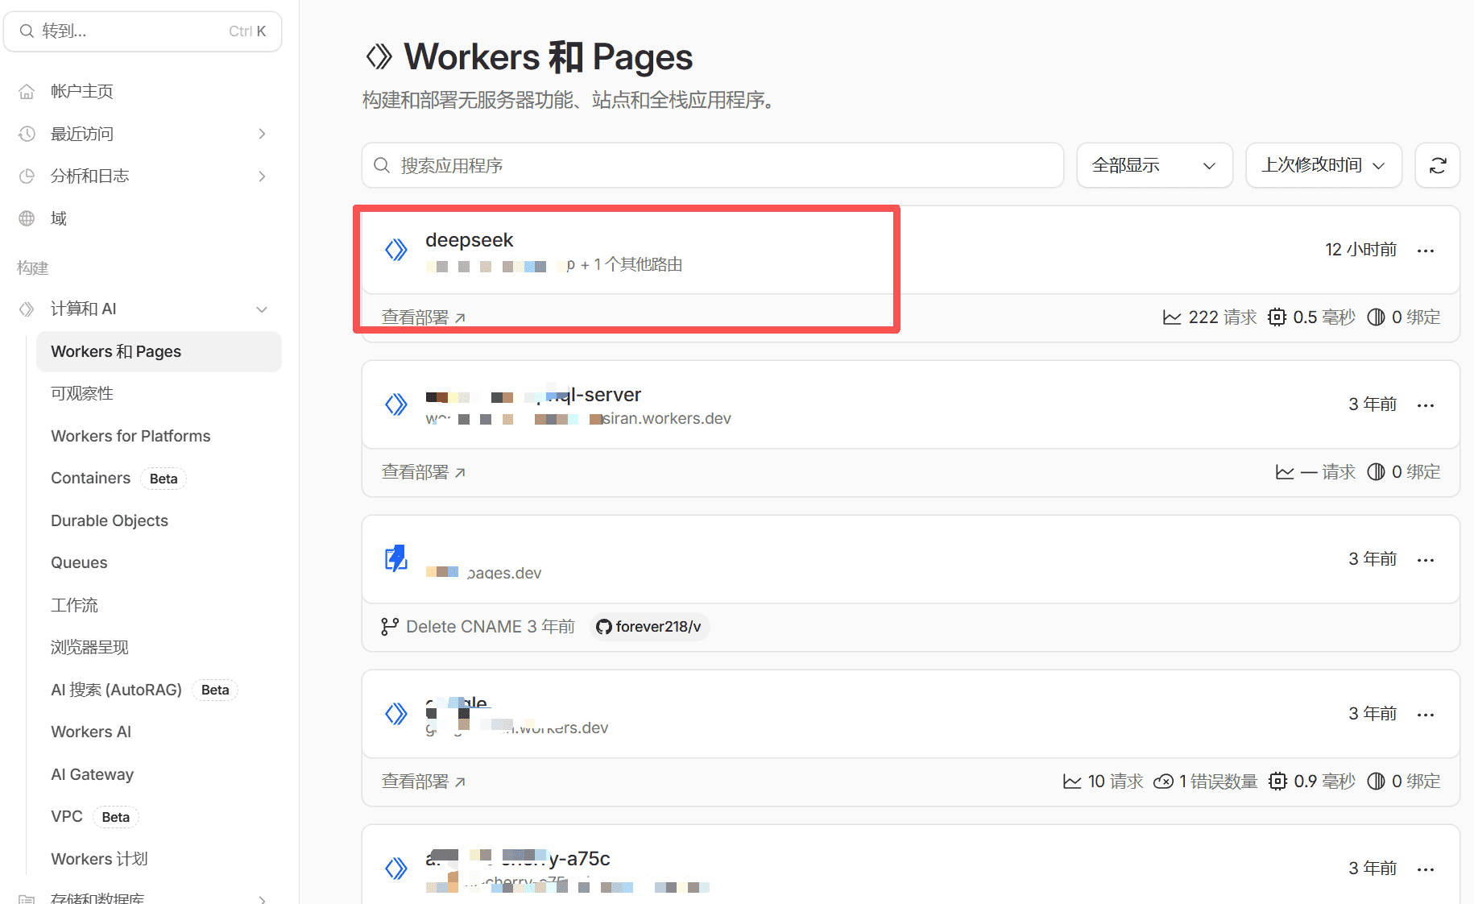Open the 上次修改时间 sort dropdown

coord(1323,165)
